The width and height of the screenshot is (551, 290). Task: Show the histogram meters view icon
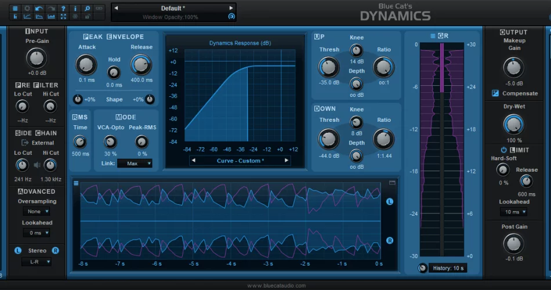(x=51, y=16)
